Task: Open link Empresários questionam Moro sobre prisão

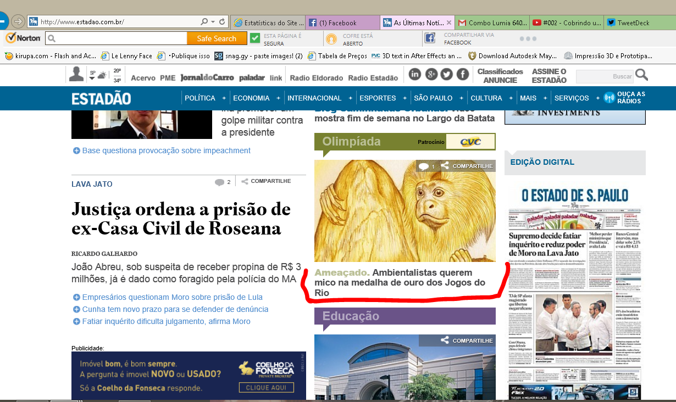Action: point(172,297)
